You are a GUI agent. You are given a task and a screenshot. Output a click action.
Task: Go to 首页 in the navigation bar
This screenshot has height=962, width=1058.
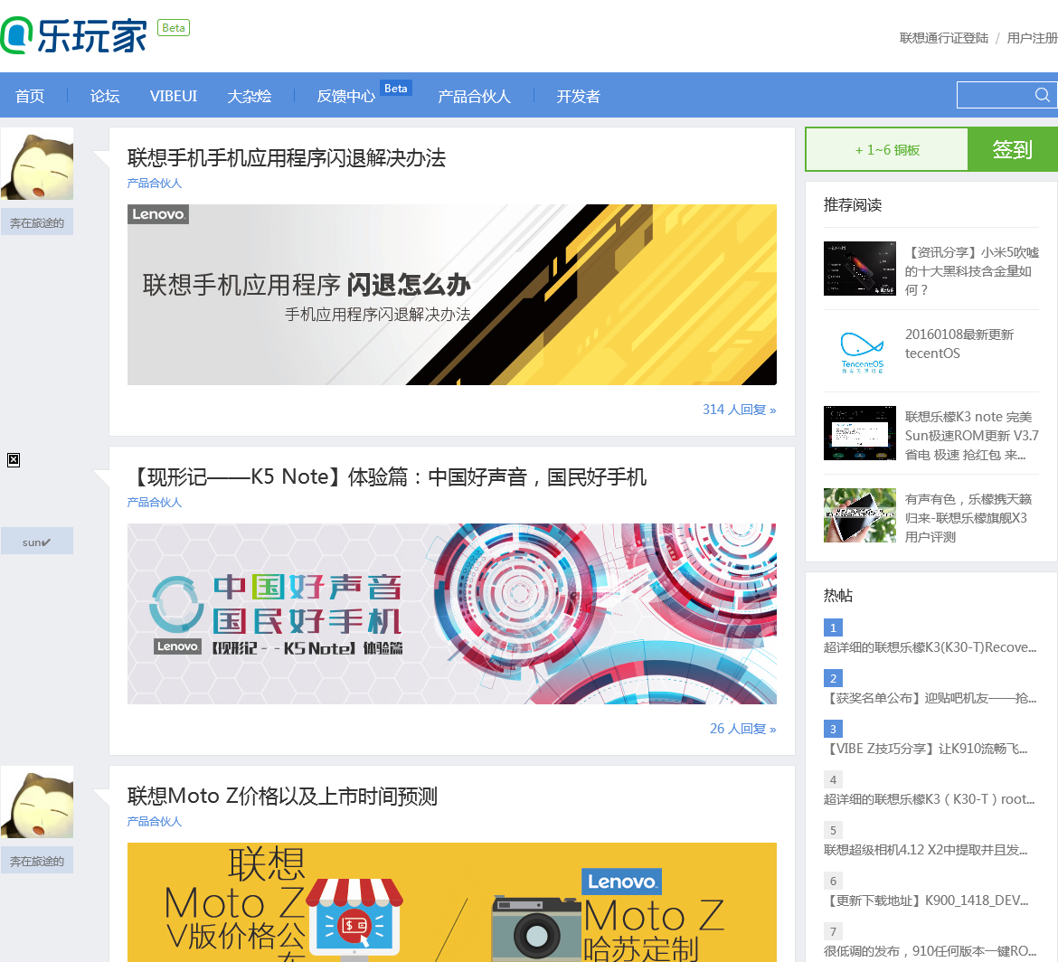pyautogui.click(x=30, y=96)
